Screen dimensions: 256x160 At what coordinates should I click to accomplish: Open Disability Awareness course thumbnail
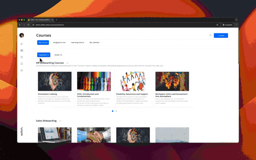[x=133, y=81]
